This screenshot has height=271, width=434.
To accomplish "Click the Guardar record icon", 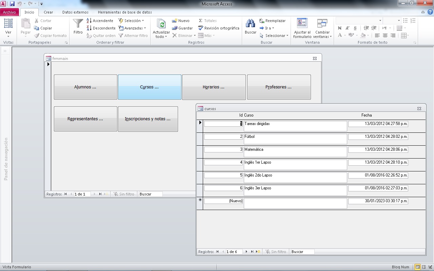I will (x=175, y=28).
